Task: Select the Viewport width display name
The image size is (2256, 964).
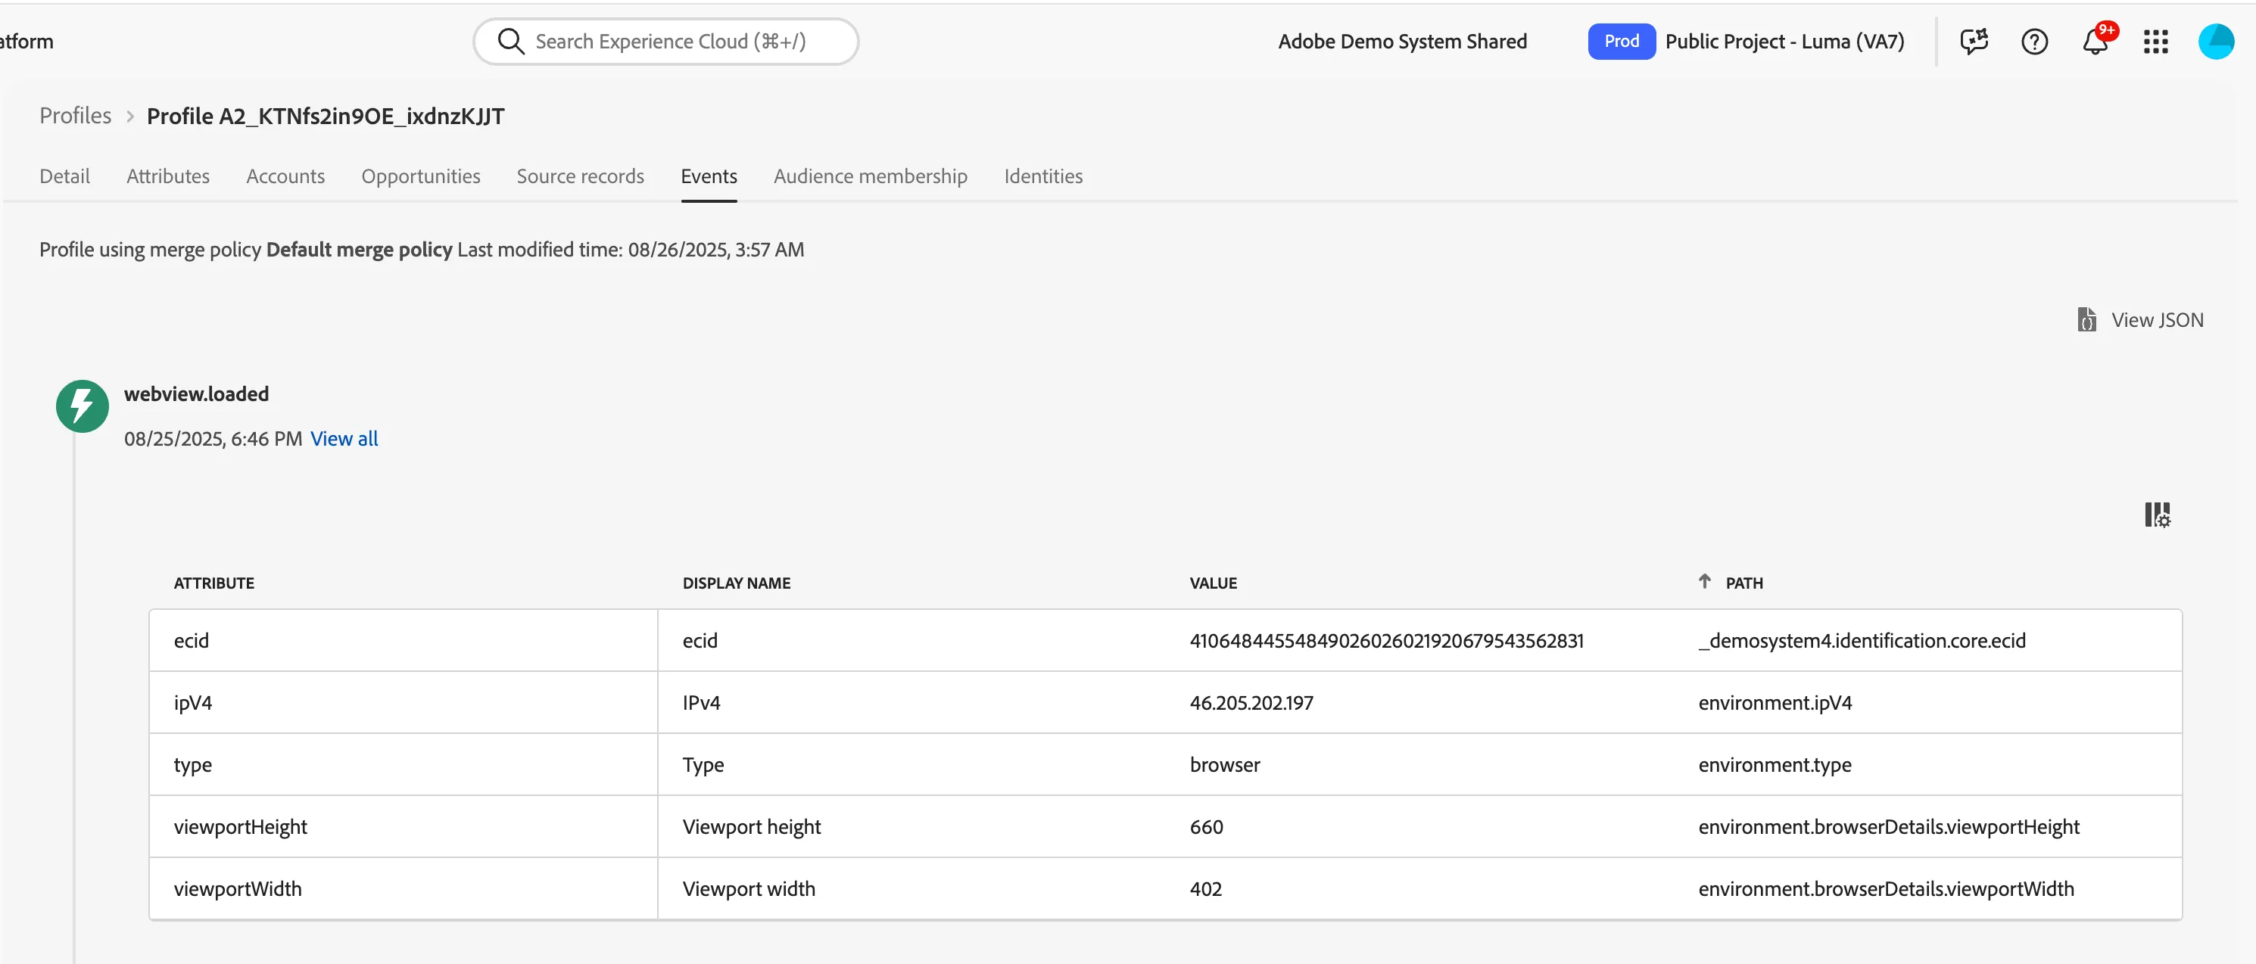Action: click(x=748, y=888)
